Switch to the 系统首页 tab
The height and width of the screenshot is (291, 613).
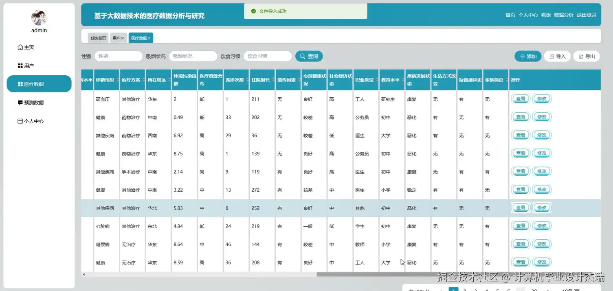click(x=98, y=38)
